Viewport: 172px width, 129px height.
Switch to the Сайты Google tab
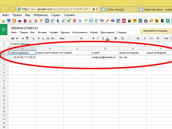[115, 9]
